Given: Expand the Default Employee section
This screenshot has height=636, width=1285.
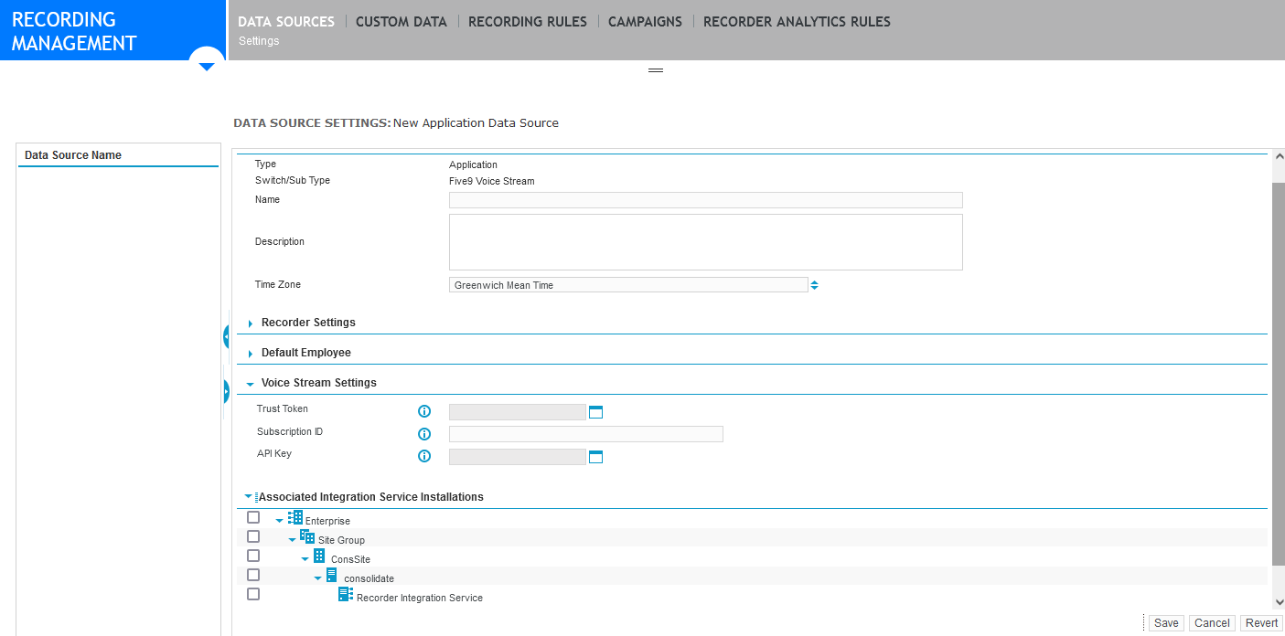Looking at the screenshot, I should [249, 352].
